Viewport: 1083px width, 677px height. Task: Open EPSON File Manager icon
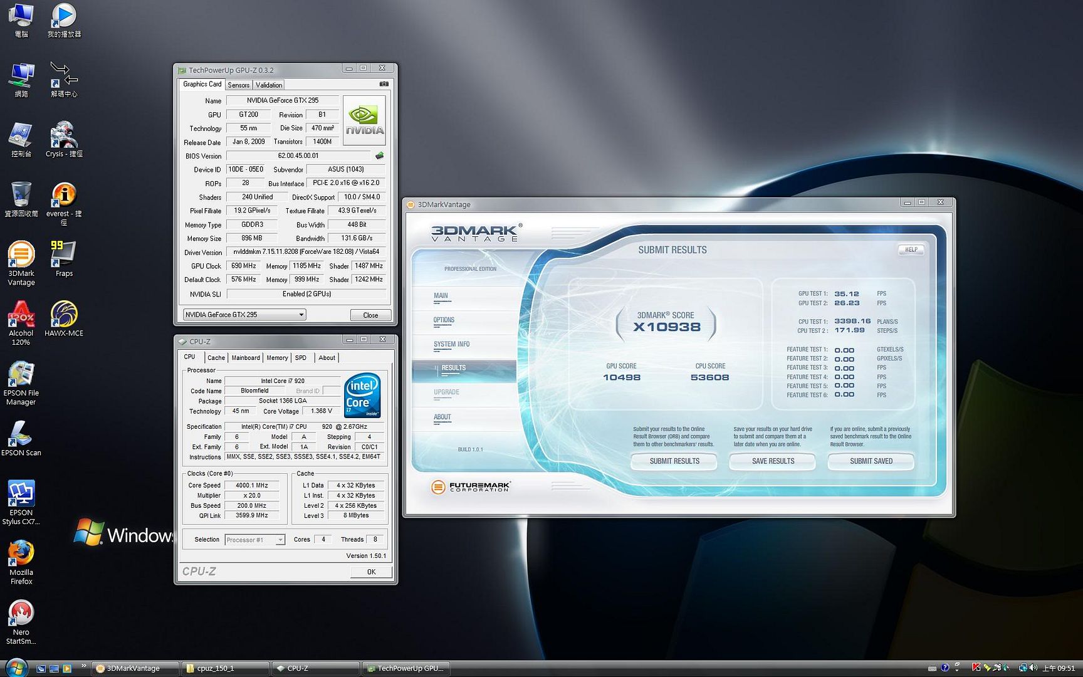[x=21, y=383]
